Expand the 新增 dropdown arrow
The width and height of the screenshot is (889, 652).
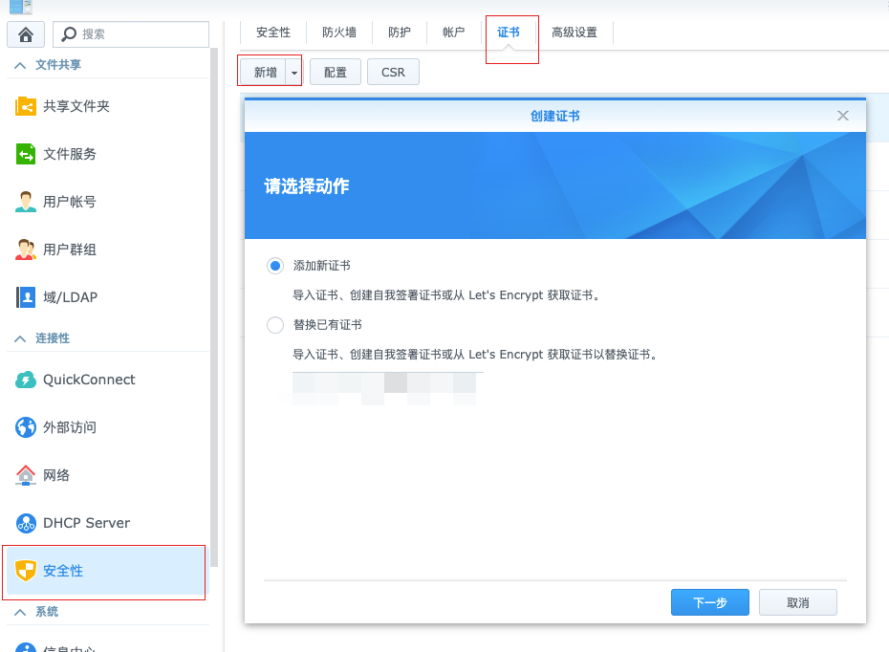(x=293, y=72)
